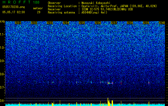Click the 0231 time marker
Image resolution: width=168 pixels, height=106 pixels.
(x=18, y=23)
